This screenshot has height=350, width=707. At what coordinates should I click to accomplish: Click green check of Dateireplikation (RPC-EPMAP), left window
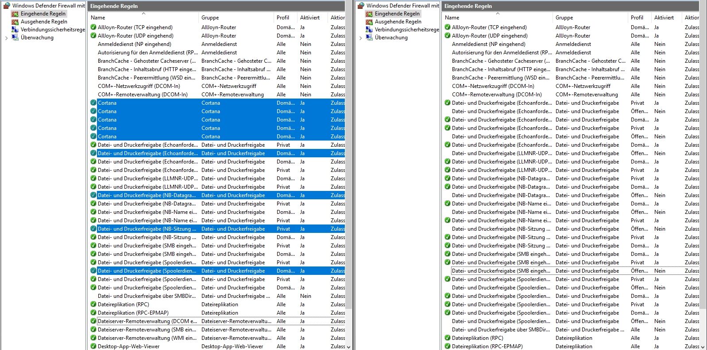[x=93, y=313]
